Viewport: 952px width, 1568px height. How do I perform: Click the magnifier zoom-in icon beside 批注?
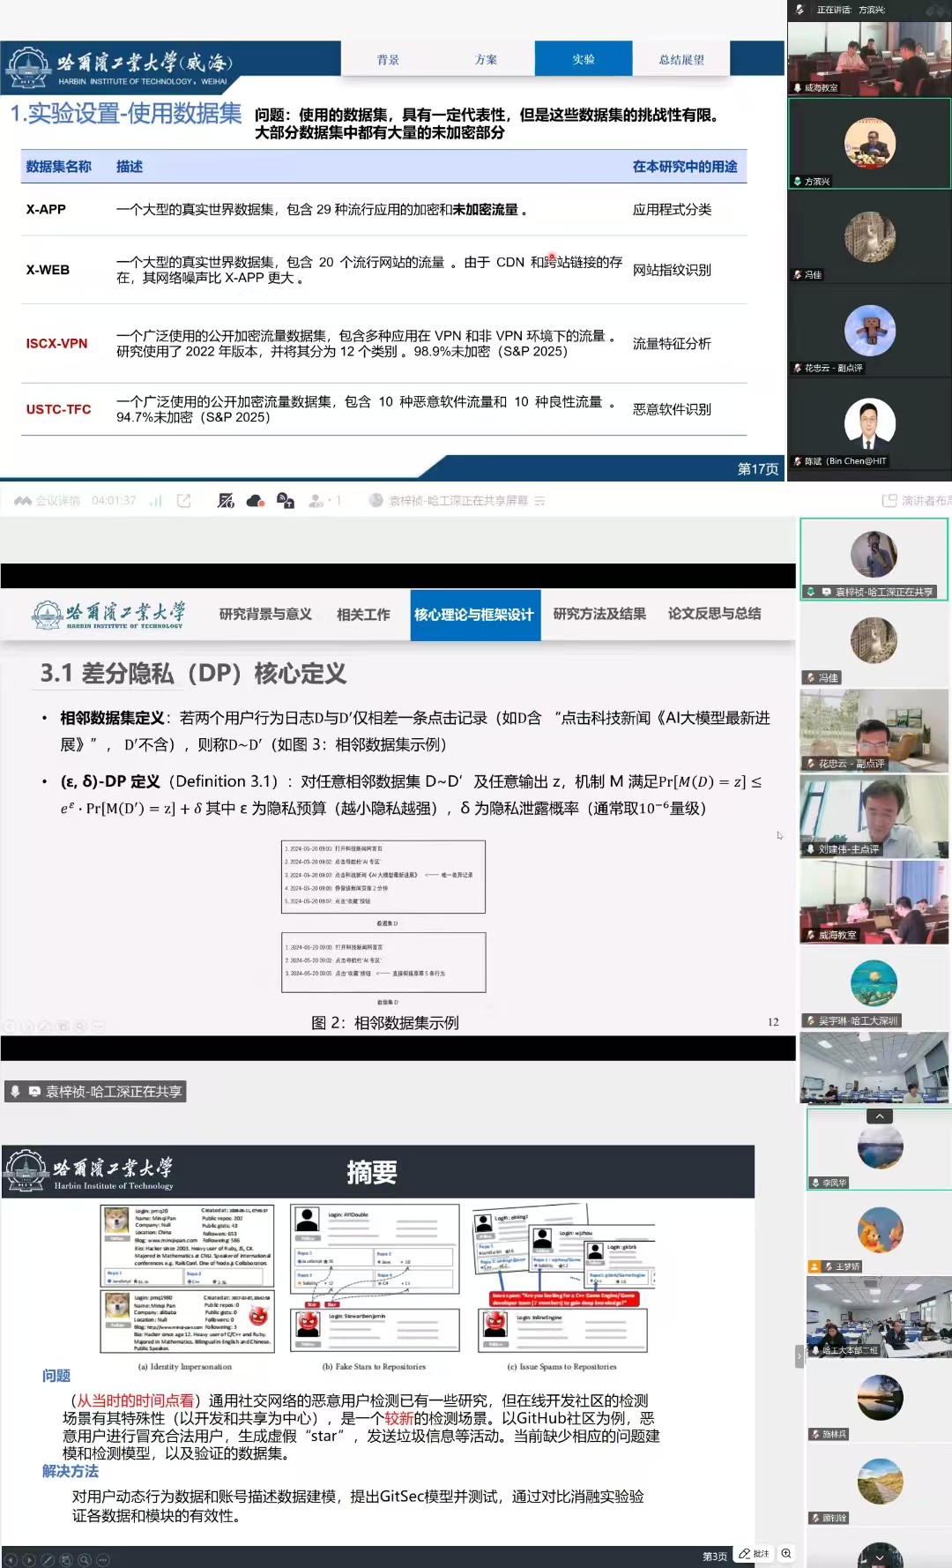click(786, 1554)
